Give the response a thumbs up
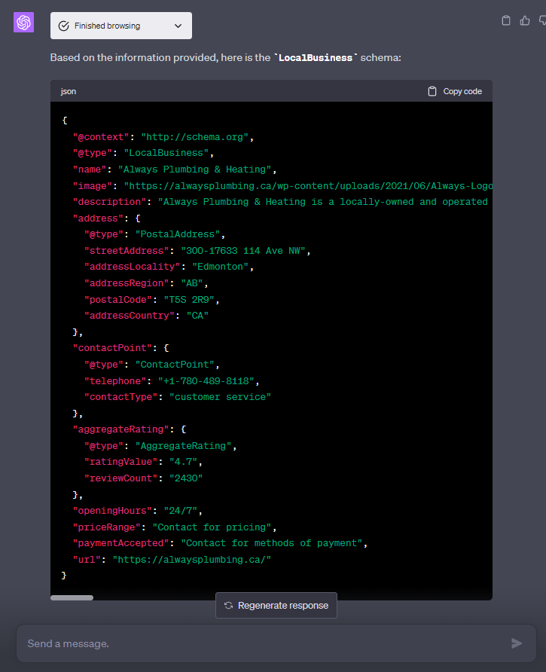This screenshot has height=672, width=546. pos(525,20)
